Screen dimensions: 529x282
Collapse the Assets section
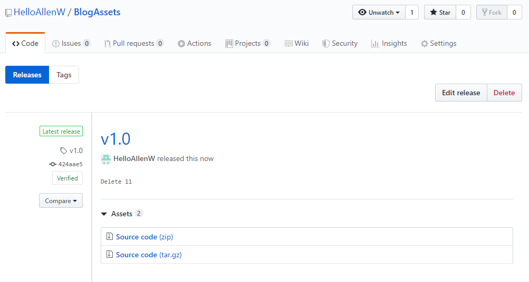point(104,214)
